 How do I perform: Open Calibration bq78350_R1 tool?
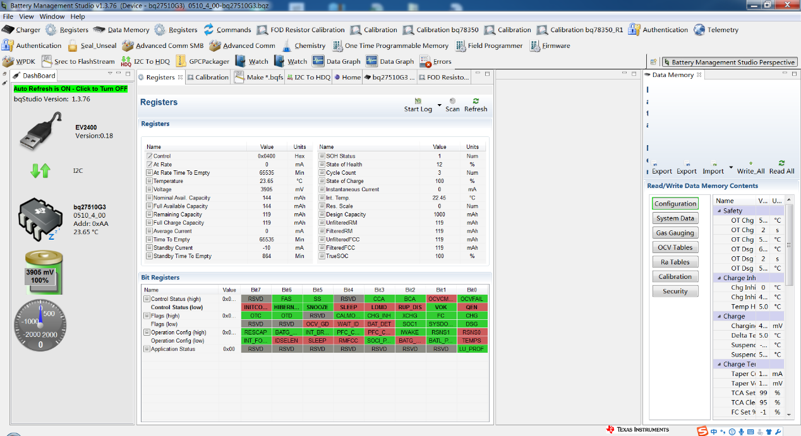(x=579, y=30)
